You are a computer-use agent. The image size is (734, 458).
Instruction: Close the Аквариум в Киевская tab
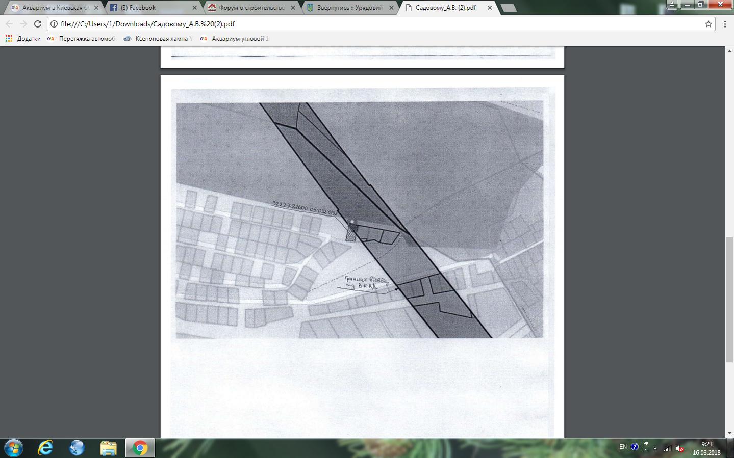click(x=96, y=8)
